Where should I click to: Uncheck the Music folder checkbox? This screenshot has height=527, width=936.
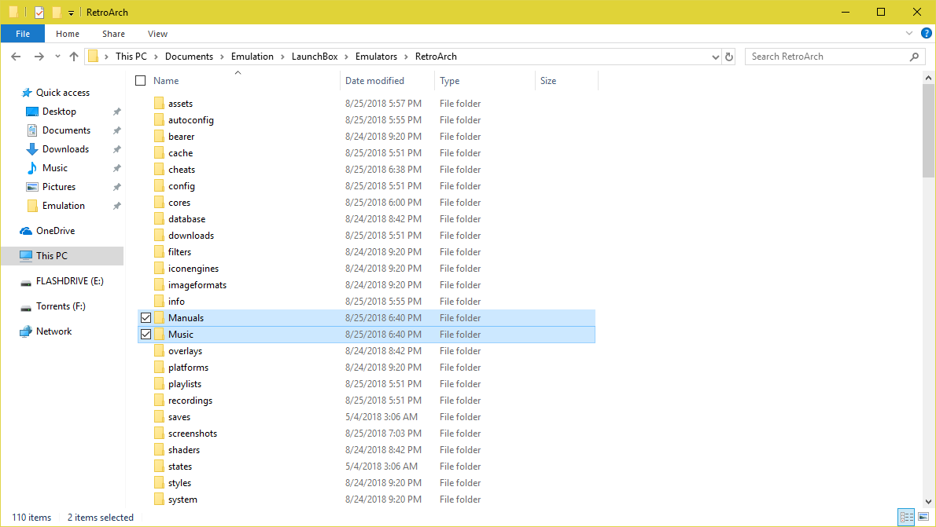click(x=146, y=335)
